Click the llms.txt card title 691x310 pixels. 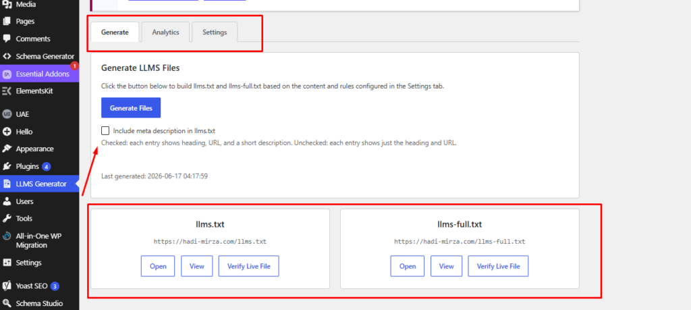pyautogui.click(x=211, y=224)
